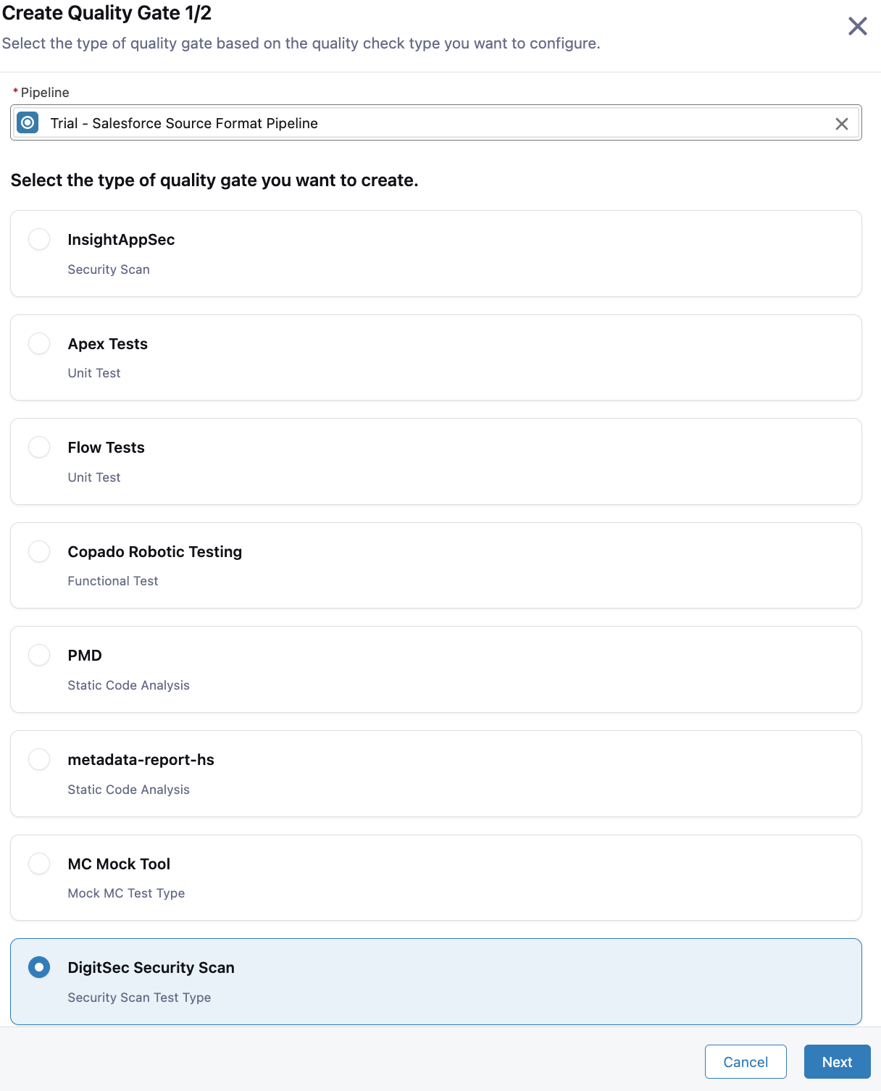Click the pipeline record icon in Pipeline field
This screenshot has width=881, height=1091.
(x=28, y=122)
